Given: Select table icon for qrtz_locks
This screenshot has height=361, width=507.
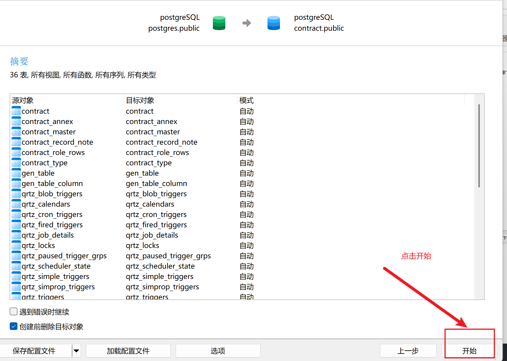Looking at the screenshot, I should (x=16, y=246).
